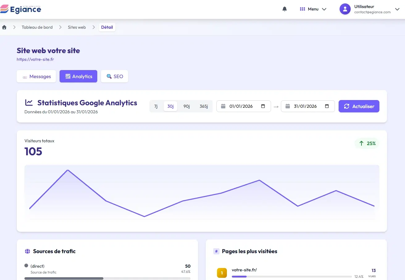Open the https://votre-site.fr link
Screen dimensions: 405x280
tap(35, 59)
